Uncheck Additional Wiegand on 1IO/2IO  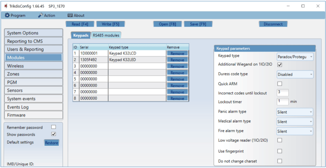point(280,65)
